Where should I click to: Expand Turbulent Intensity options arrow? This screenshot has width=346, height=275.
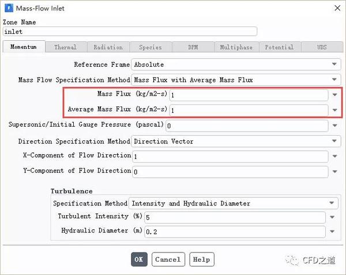333,217
